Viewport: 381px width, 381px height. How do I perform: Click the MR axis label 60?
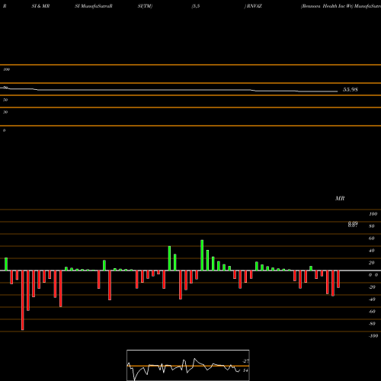[372, 239]
